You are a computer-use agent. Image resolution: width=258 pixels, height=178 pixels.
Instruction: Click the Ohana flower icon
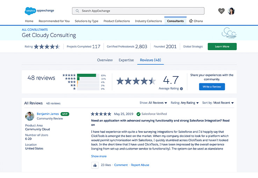coord(191,21)
